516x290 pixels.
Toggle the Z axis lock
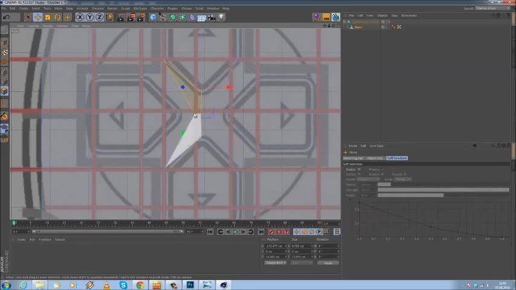98,17
